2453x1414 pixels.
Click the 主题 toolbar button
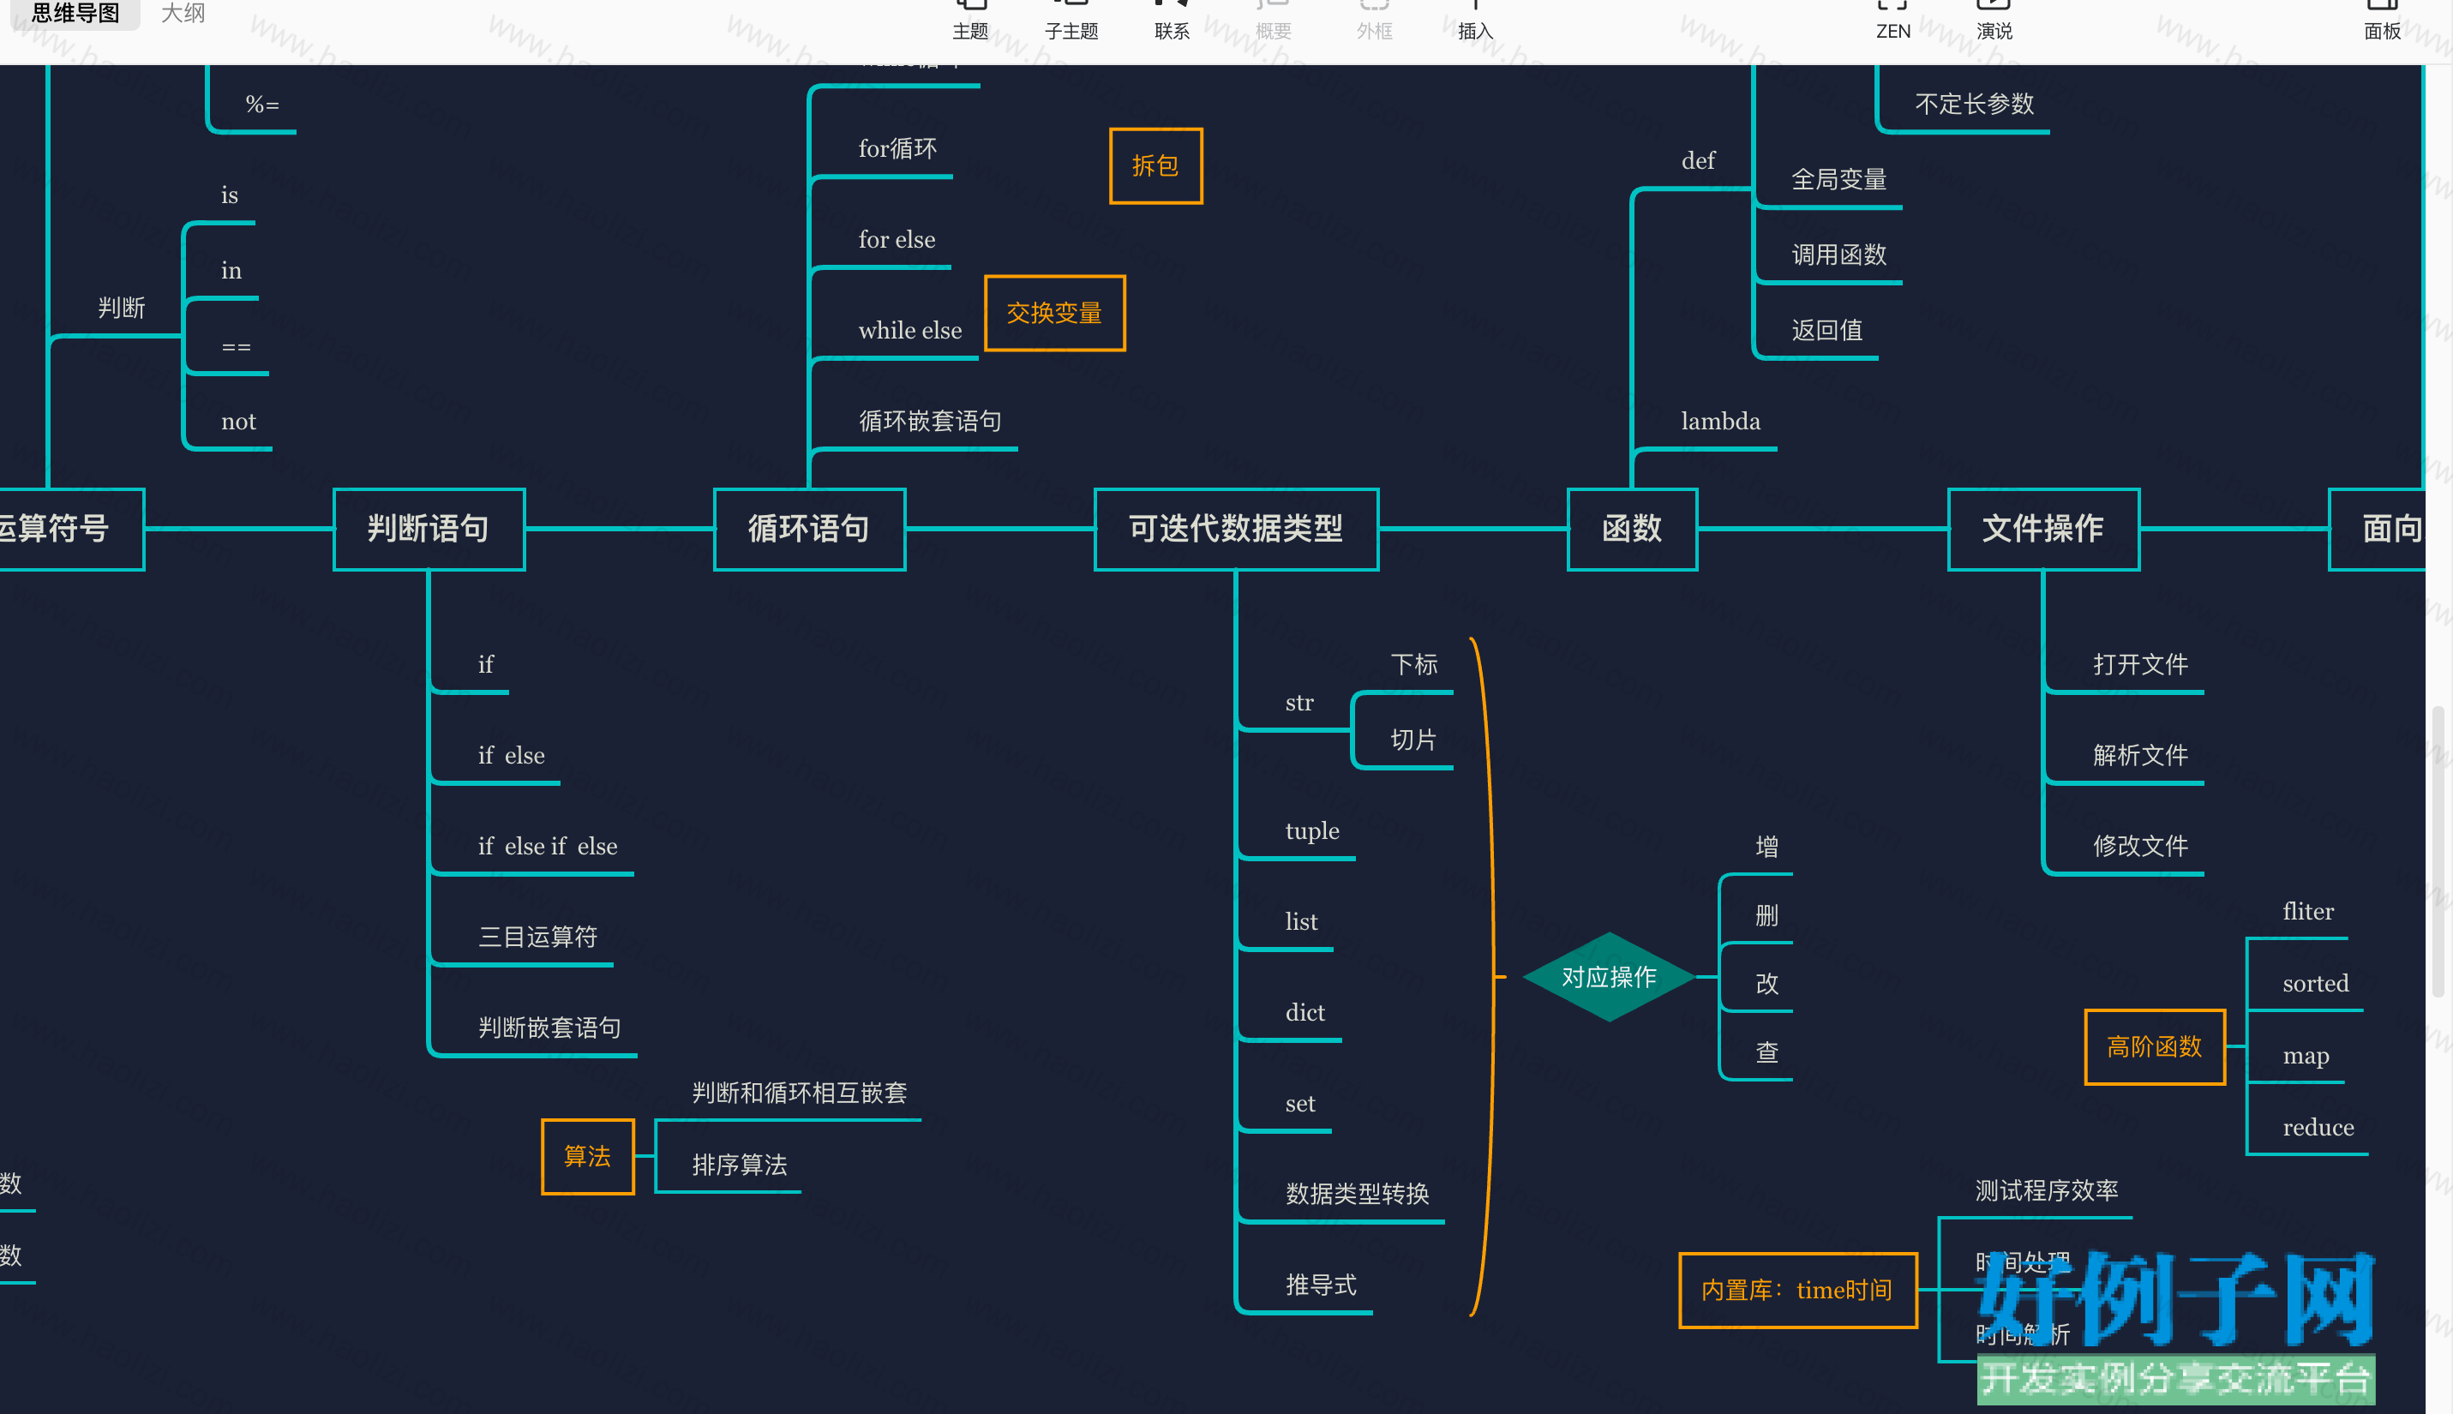tap(969, 21)
